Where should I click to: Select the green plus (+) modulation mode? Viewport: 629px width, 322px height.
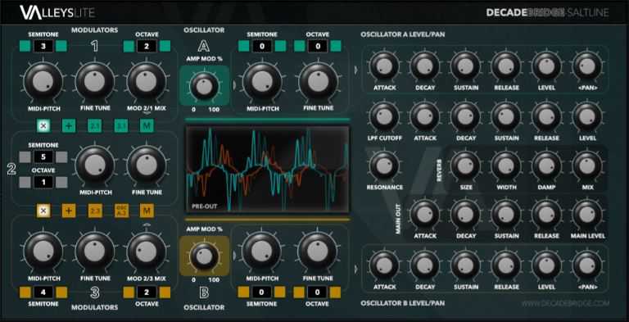pos(69,125)
